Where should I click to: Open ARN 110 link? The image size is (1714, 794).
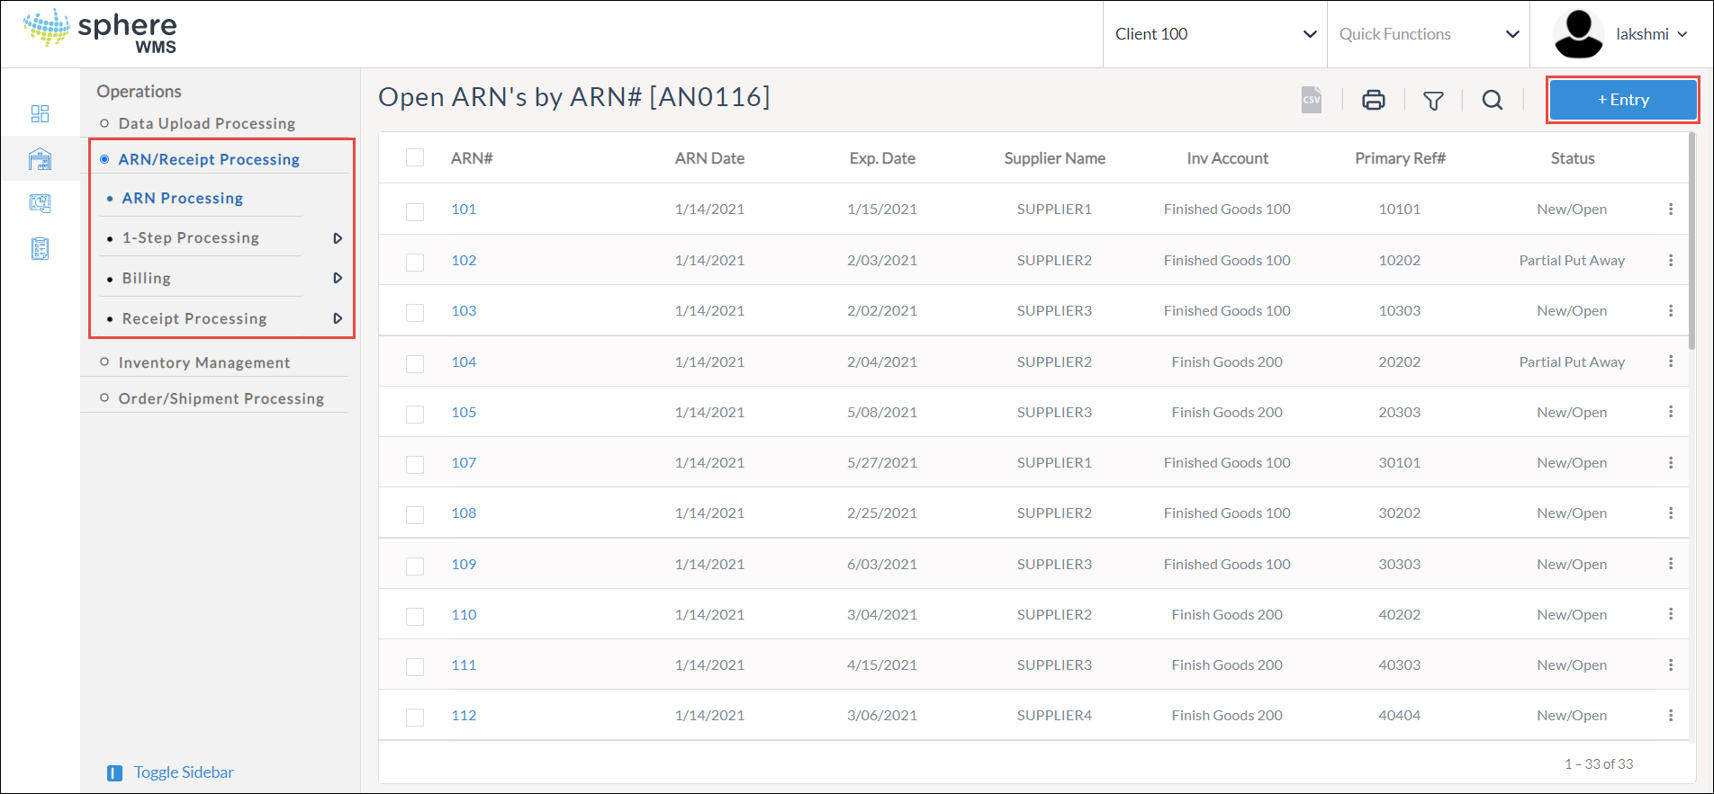[464, 614]
